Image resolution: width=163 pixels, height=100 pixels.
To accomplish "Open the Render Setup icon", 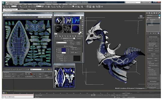I will 96,7.
